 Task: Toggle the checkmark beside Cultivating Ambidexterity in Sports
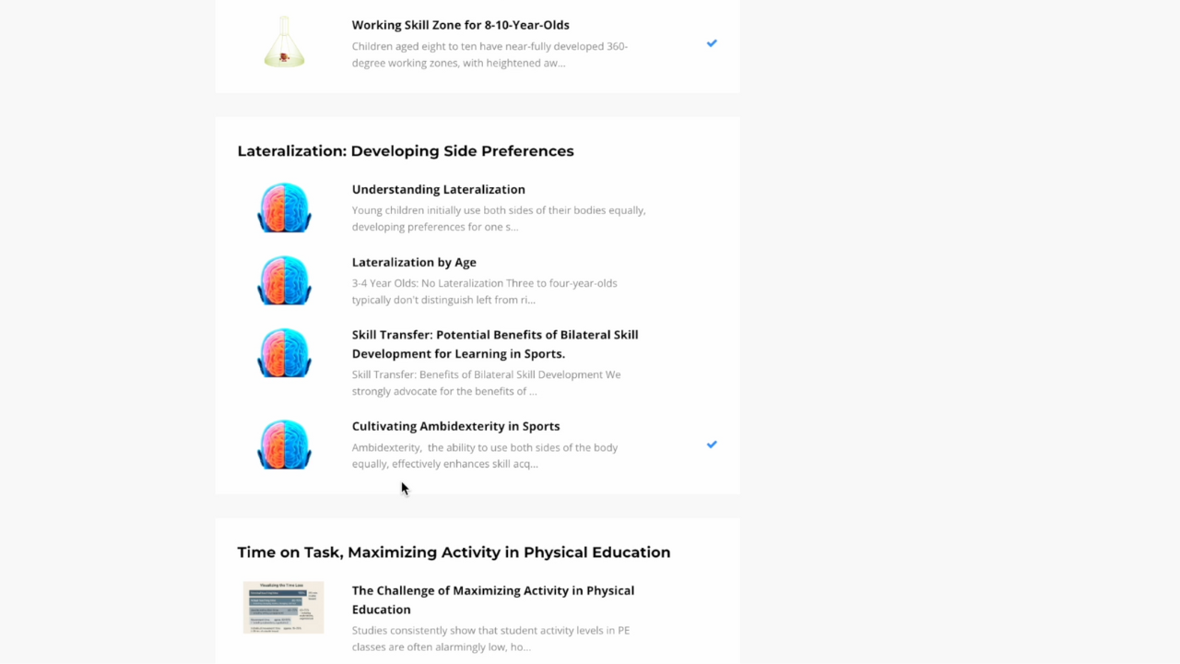pos(712,445)
